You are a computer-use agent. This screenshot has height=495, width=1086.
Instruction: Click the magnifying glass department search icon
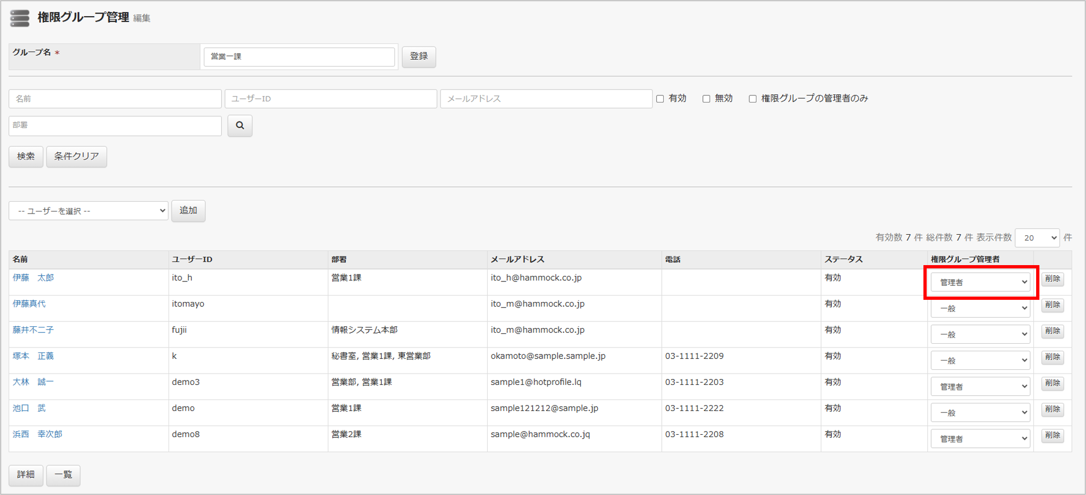pyautogui.click(x=240, y=126)
